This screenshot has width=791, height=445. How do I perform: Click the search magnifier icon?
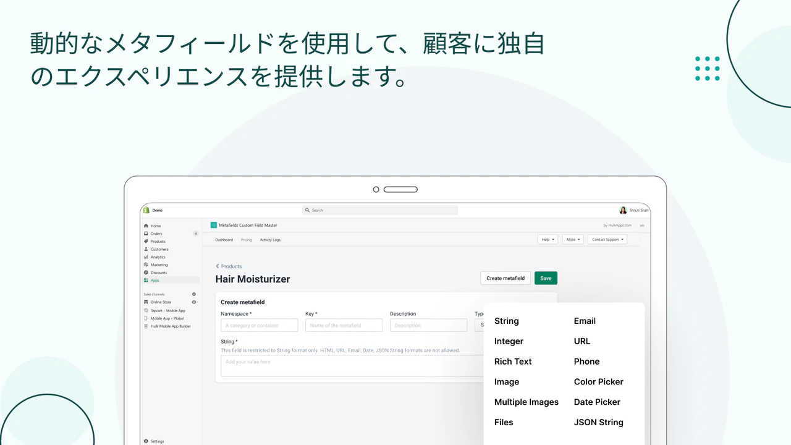(x=308, y=210)
